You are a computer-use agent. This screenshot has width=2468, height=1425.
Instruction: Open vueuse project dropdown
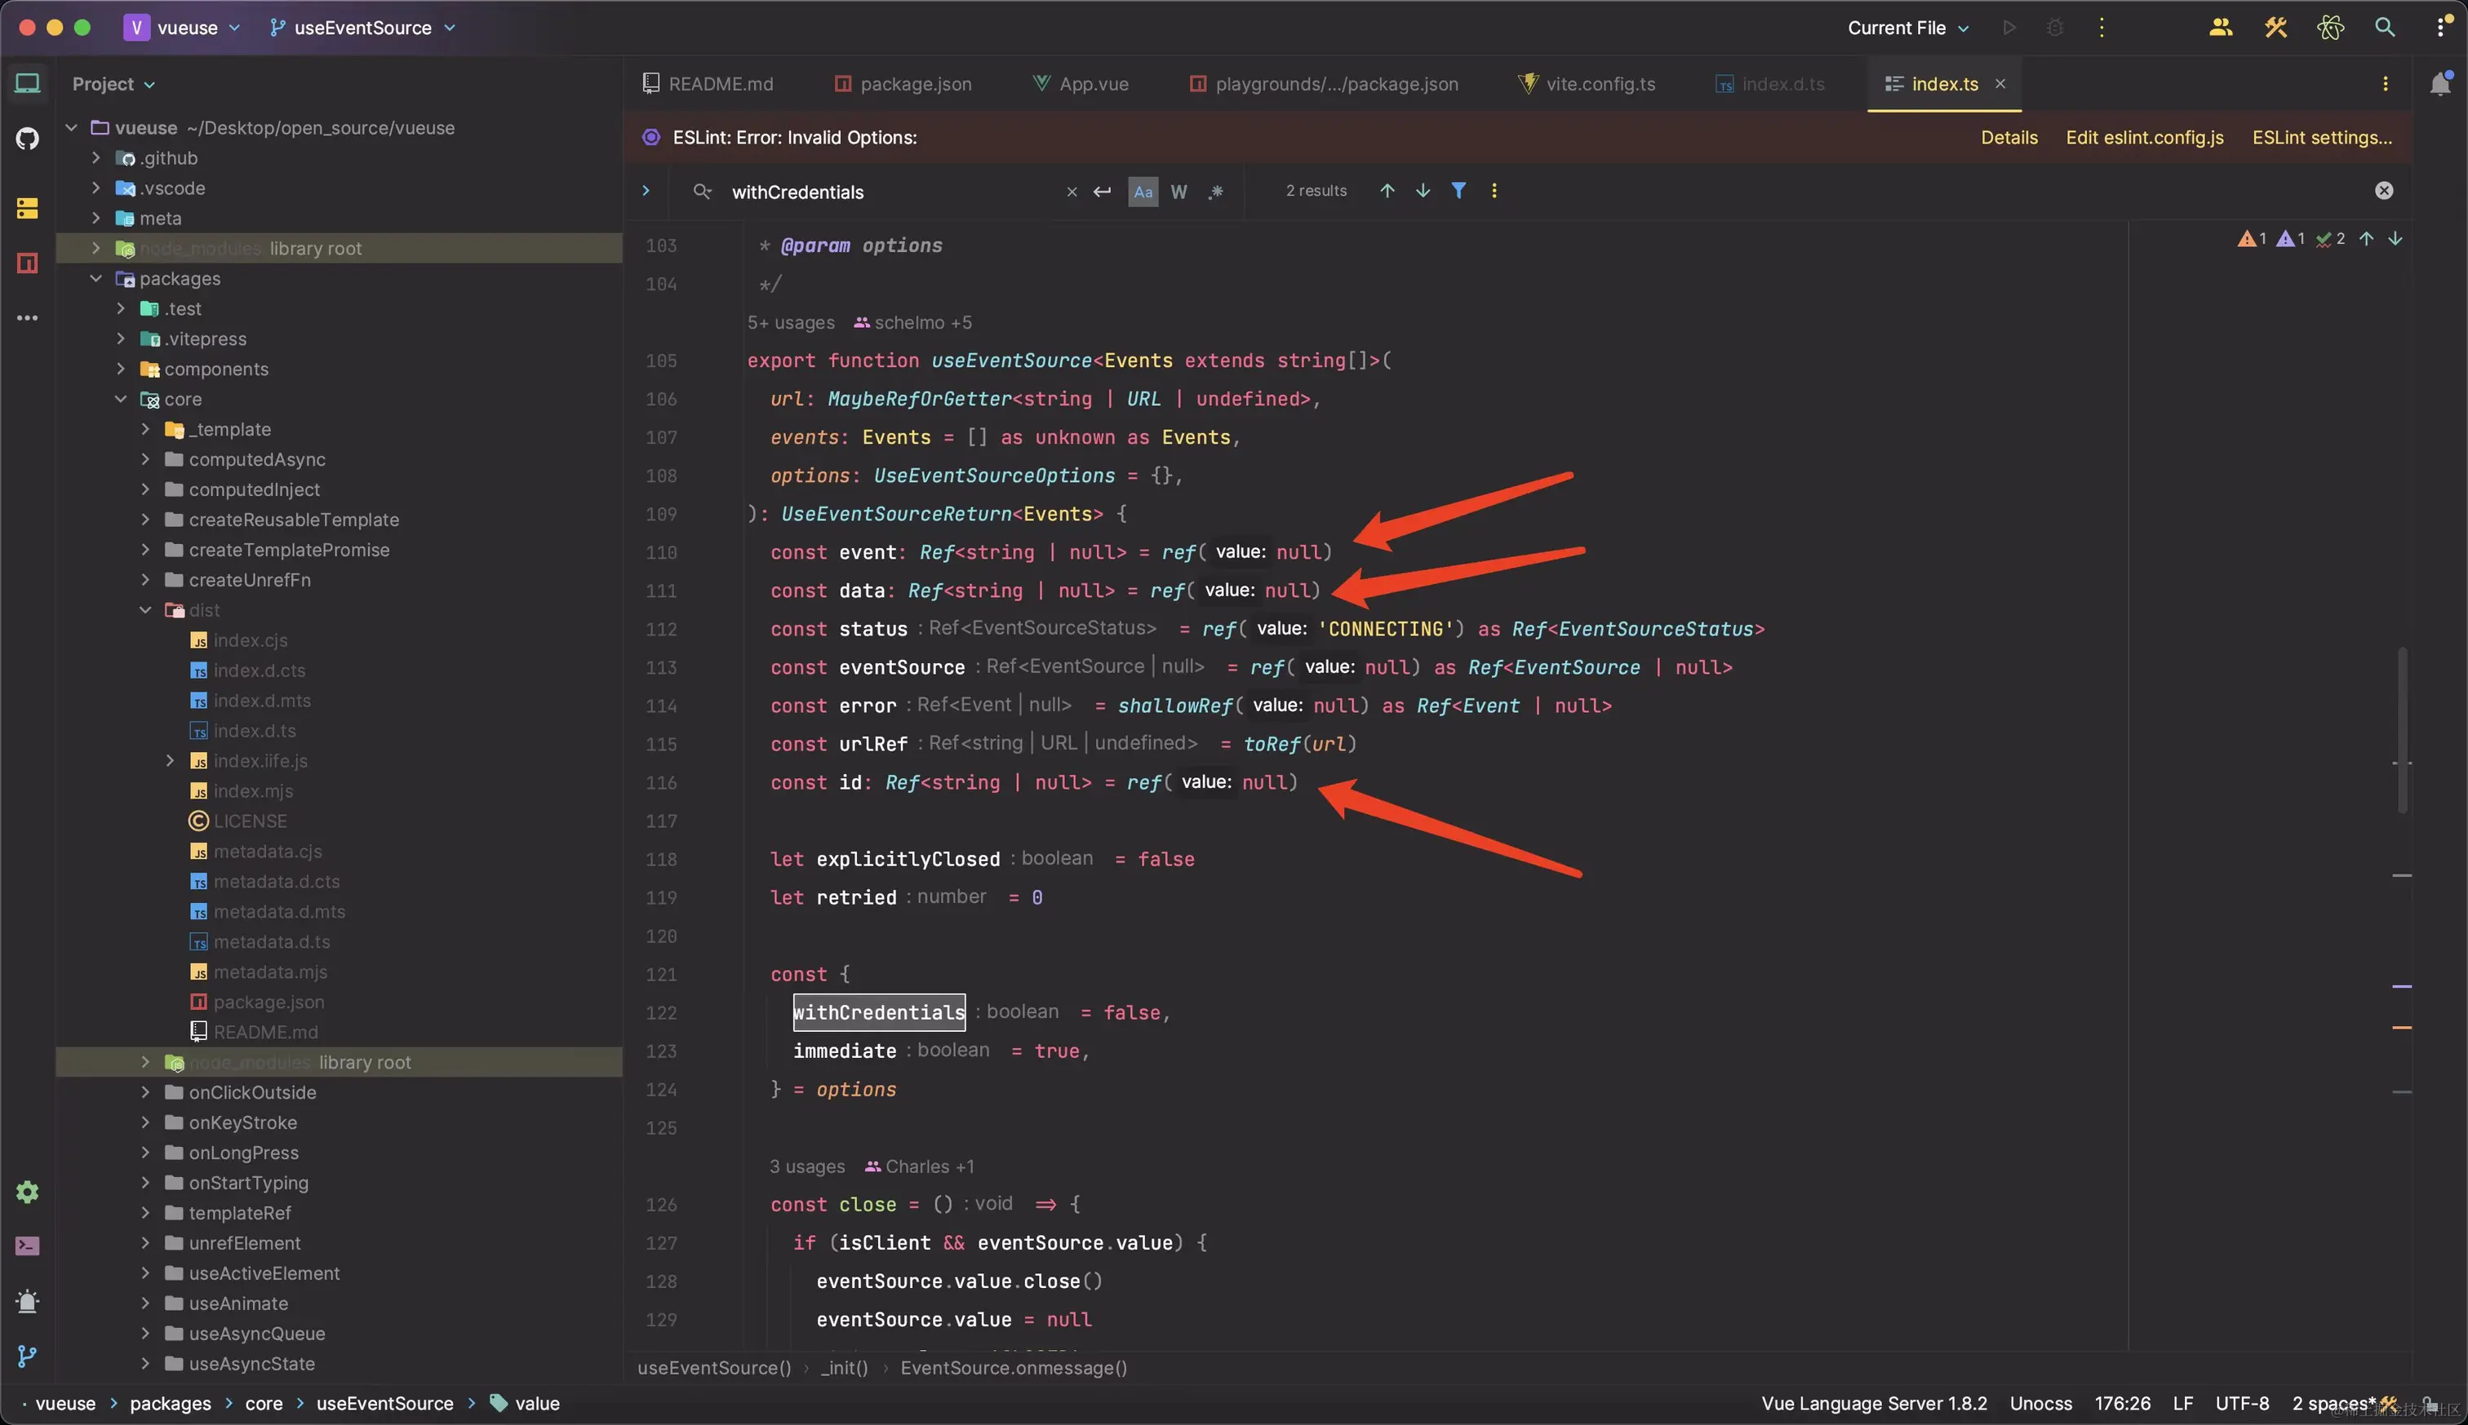(182, 28)
